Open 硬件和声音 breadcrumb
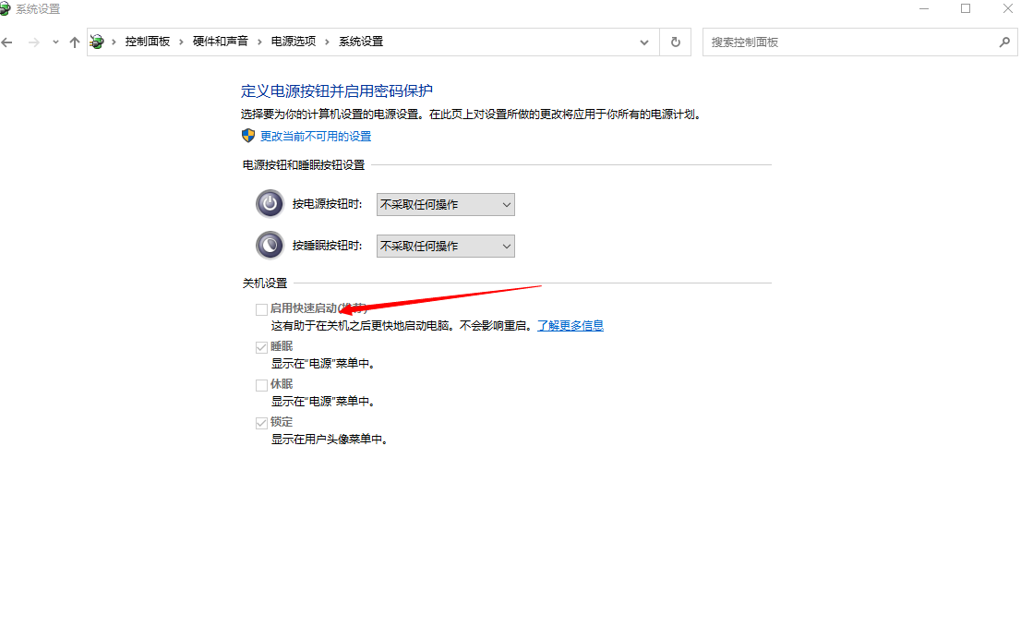This screenshot has width=1021, height=639. click(220, 42)
